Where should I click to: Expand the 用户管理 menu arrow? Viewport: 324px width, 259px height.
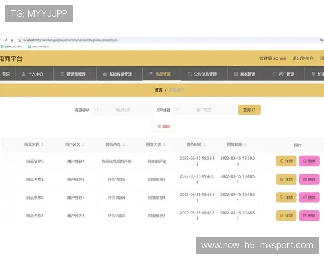point(298,74)
